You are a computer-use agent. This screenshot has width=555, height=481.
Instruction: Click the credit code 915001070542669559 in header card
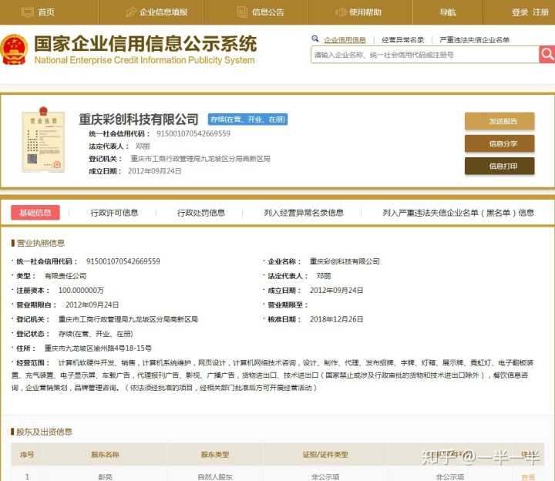pos(193,133)
